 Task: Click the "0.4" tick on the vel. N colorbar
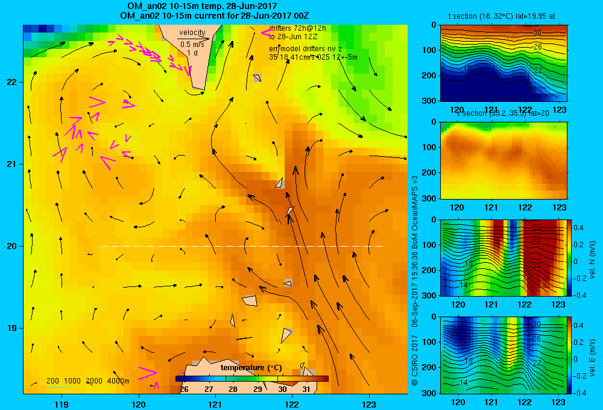(578, 228)
